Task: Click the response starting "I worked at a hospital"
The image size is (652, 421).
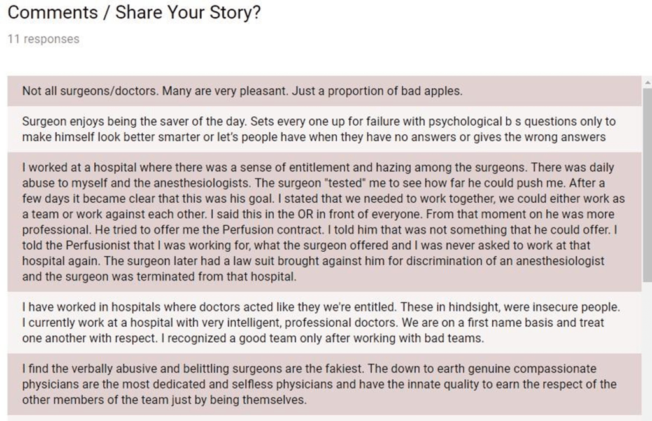Action: tap(318, 223)
